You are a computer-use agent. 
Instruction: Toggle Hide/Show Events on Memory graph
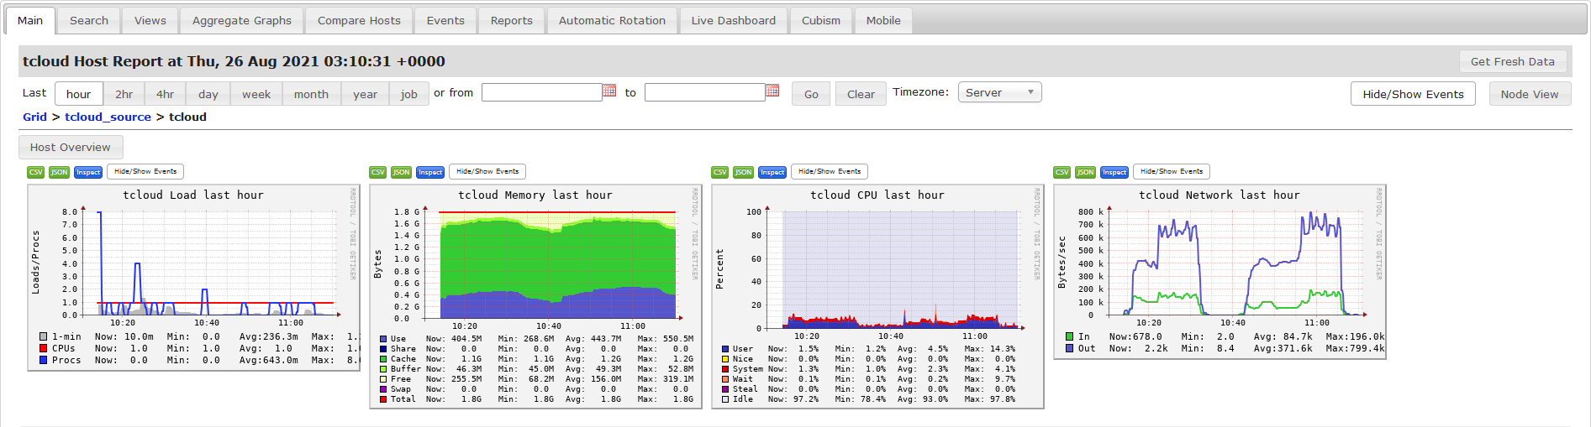[x=487, y=171]
